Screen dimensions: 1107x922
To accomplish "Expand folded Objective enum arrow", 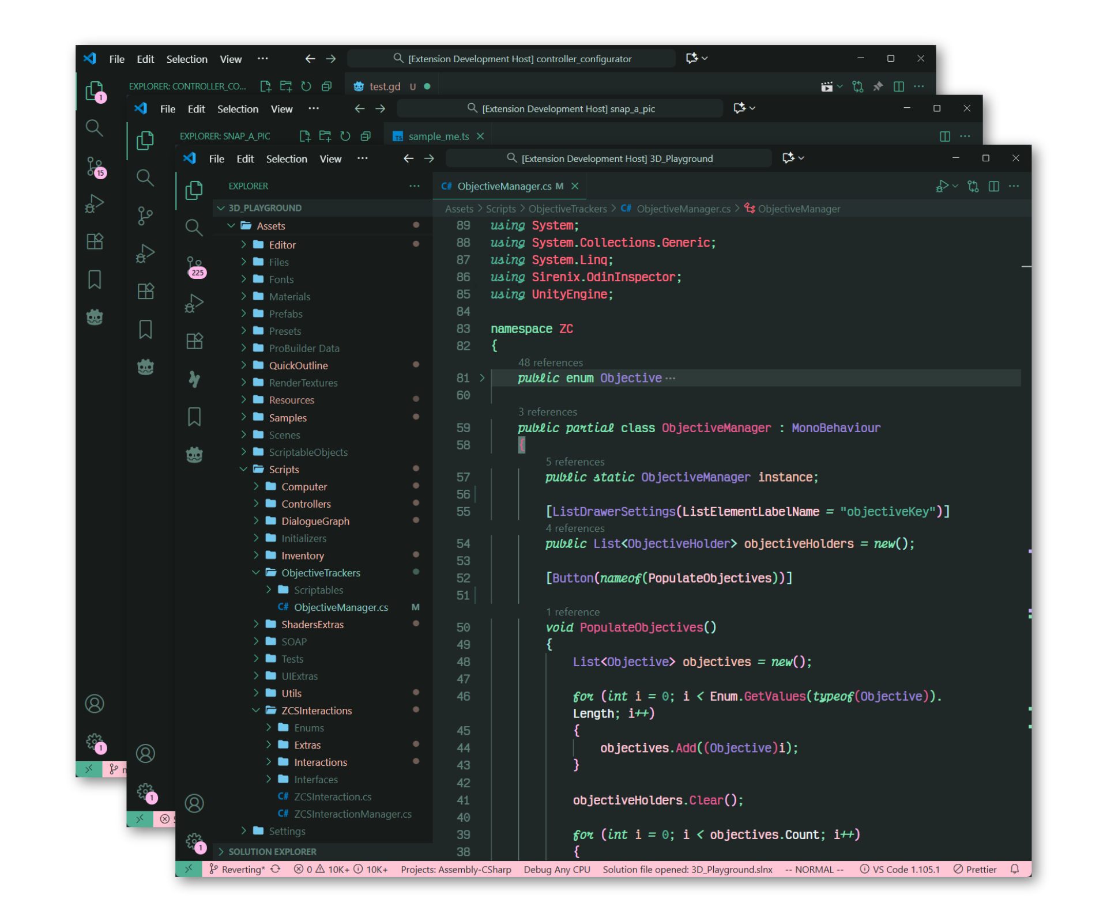I will [483, 378].
